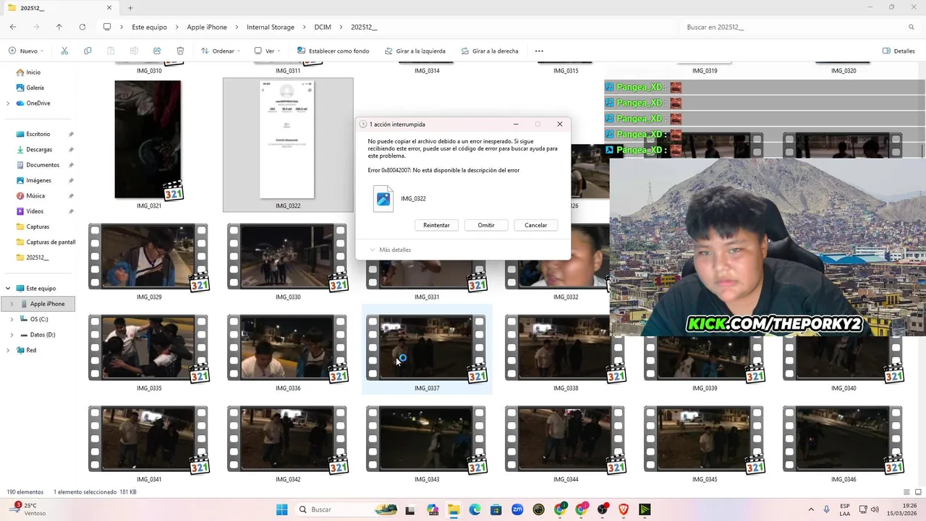Collapse the Este equipo tree node
This screenshot has height=521, width=926.
[8, 288]
